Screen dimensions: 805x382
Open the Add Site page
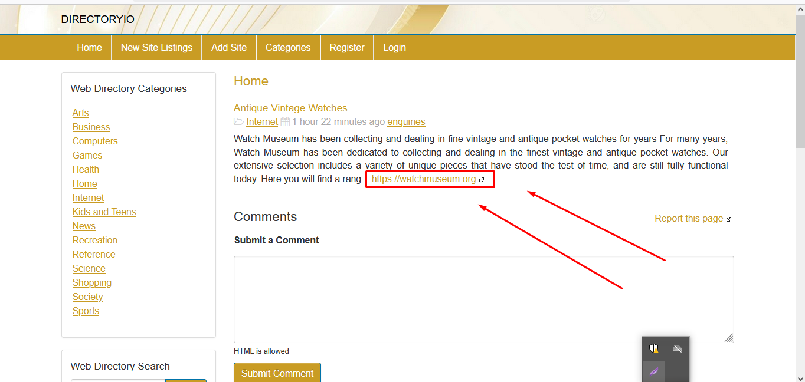(229, 48)
